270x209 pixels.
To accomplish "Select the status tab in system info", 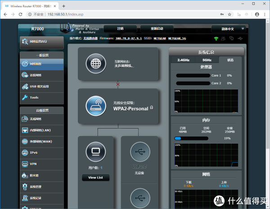I will coord(230,60).
